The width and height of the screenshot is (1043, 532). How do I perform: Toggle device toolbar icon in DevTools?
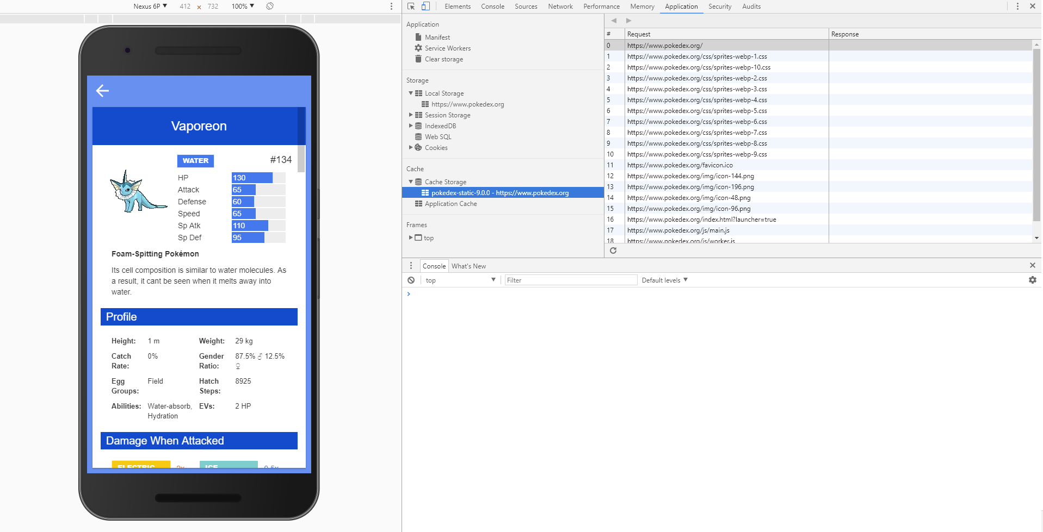(x=425, y=6)
